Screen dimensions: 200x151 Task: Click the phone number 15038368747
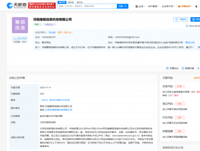(49, 37)
